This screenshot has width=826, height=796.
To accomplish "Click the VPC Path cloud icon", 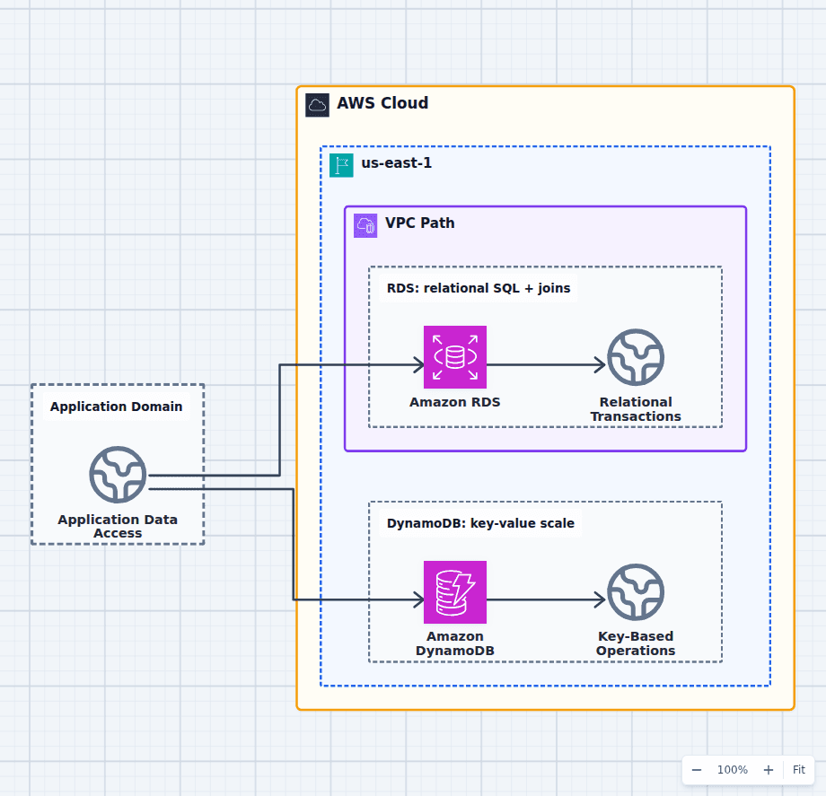I will click(365, 225).
